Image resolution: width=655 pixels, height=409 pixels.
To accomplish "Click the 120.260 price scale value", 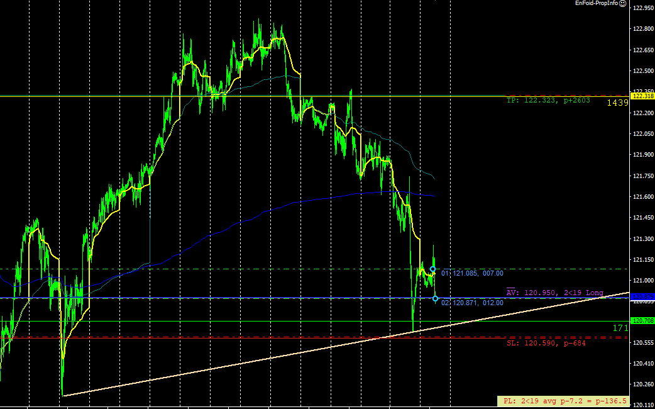I will coord(644,384).
